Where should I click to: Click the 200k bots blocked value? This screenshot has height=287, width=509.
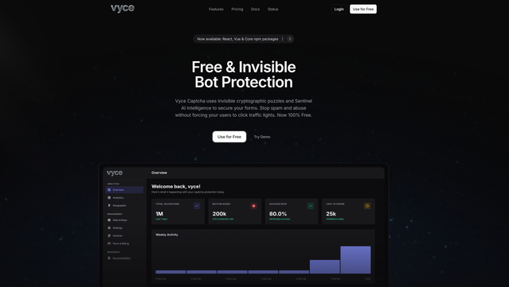pos(219,214)
